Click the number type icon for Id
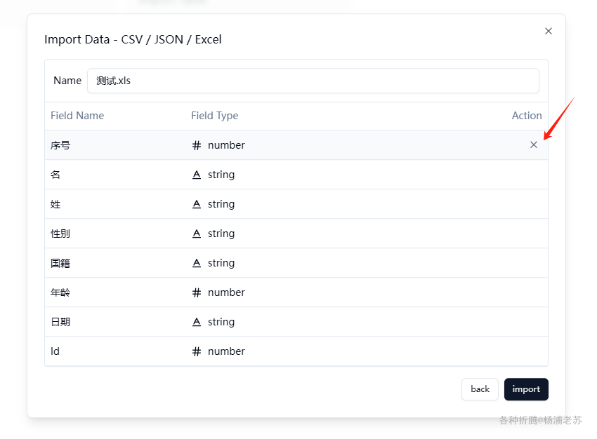The image size is (597, 439). click(197, 351)
